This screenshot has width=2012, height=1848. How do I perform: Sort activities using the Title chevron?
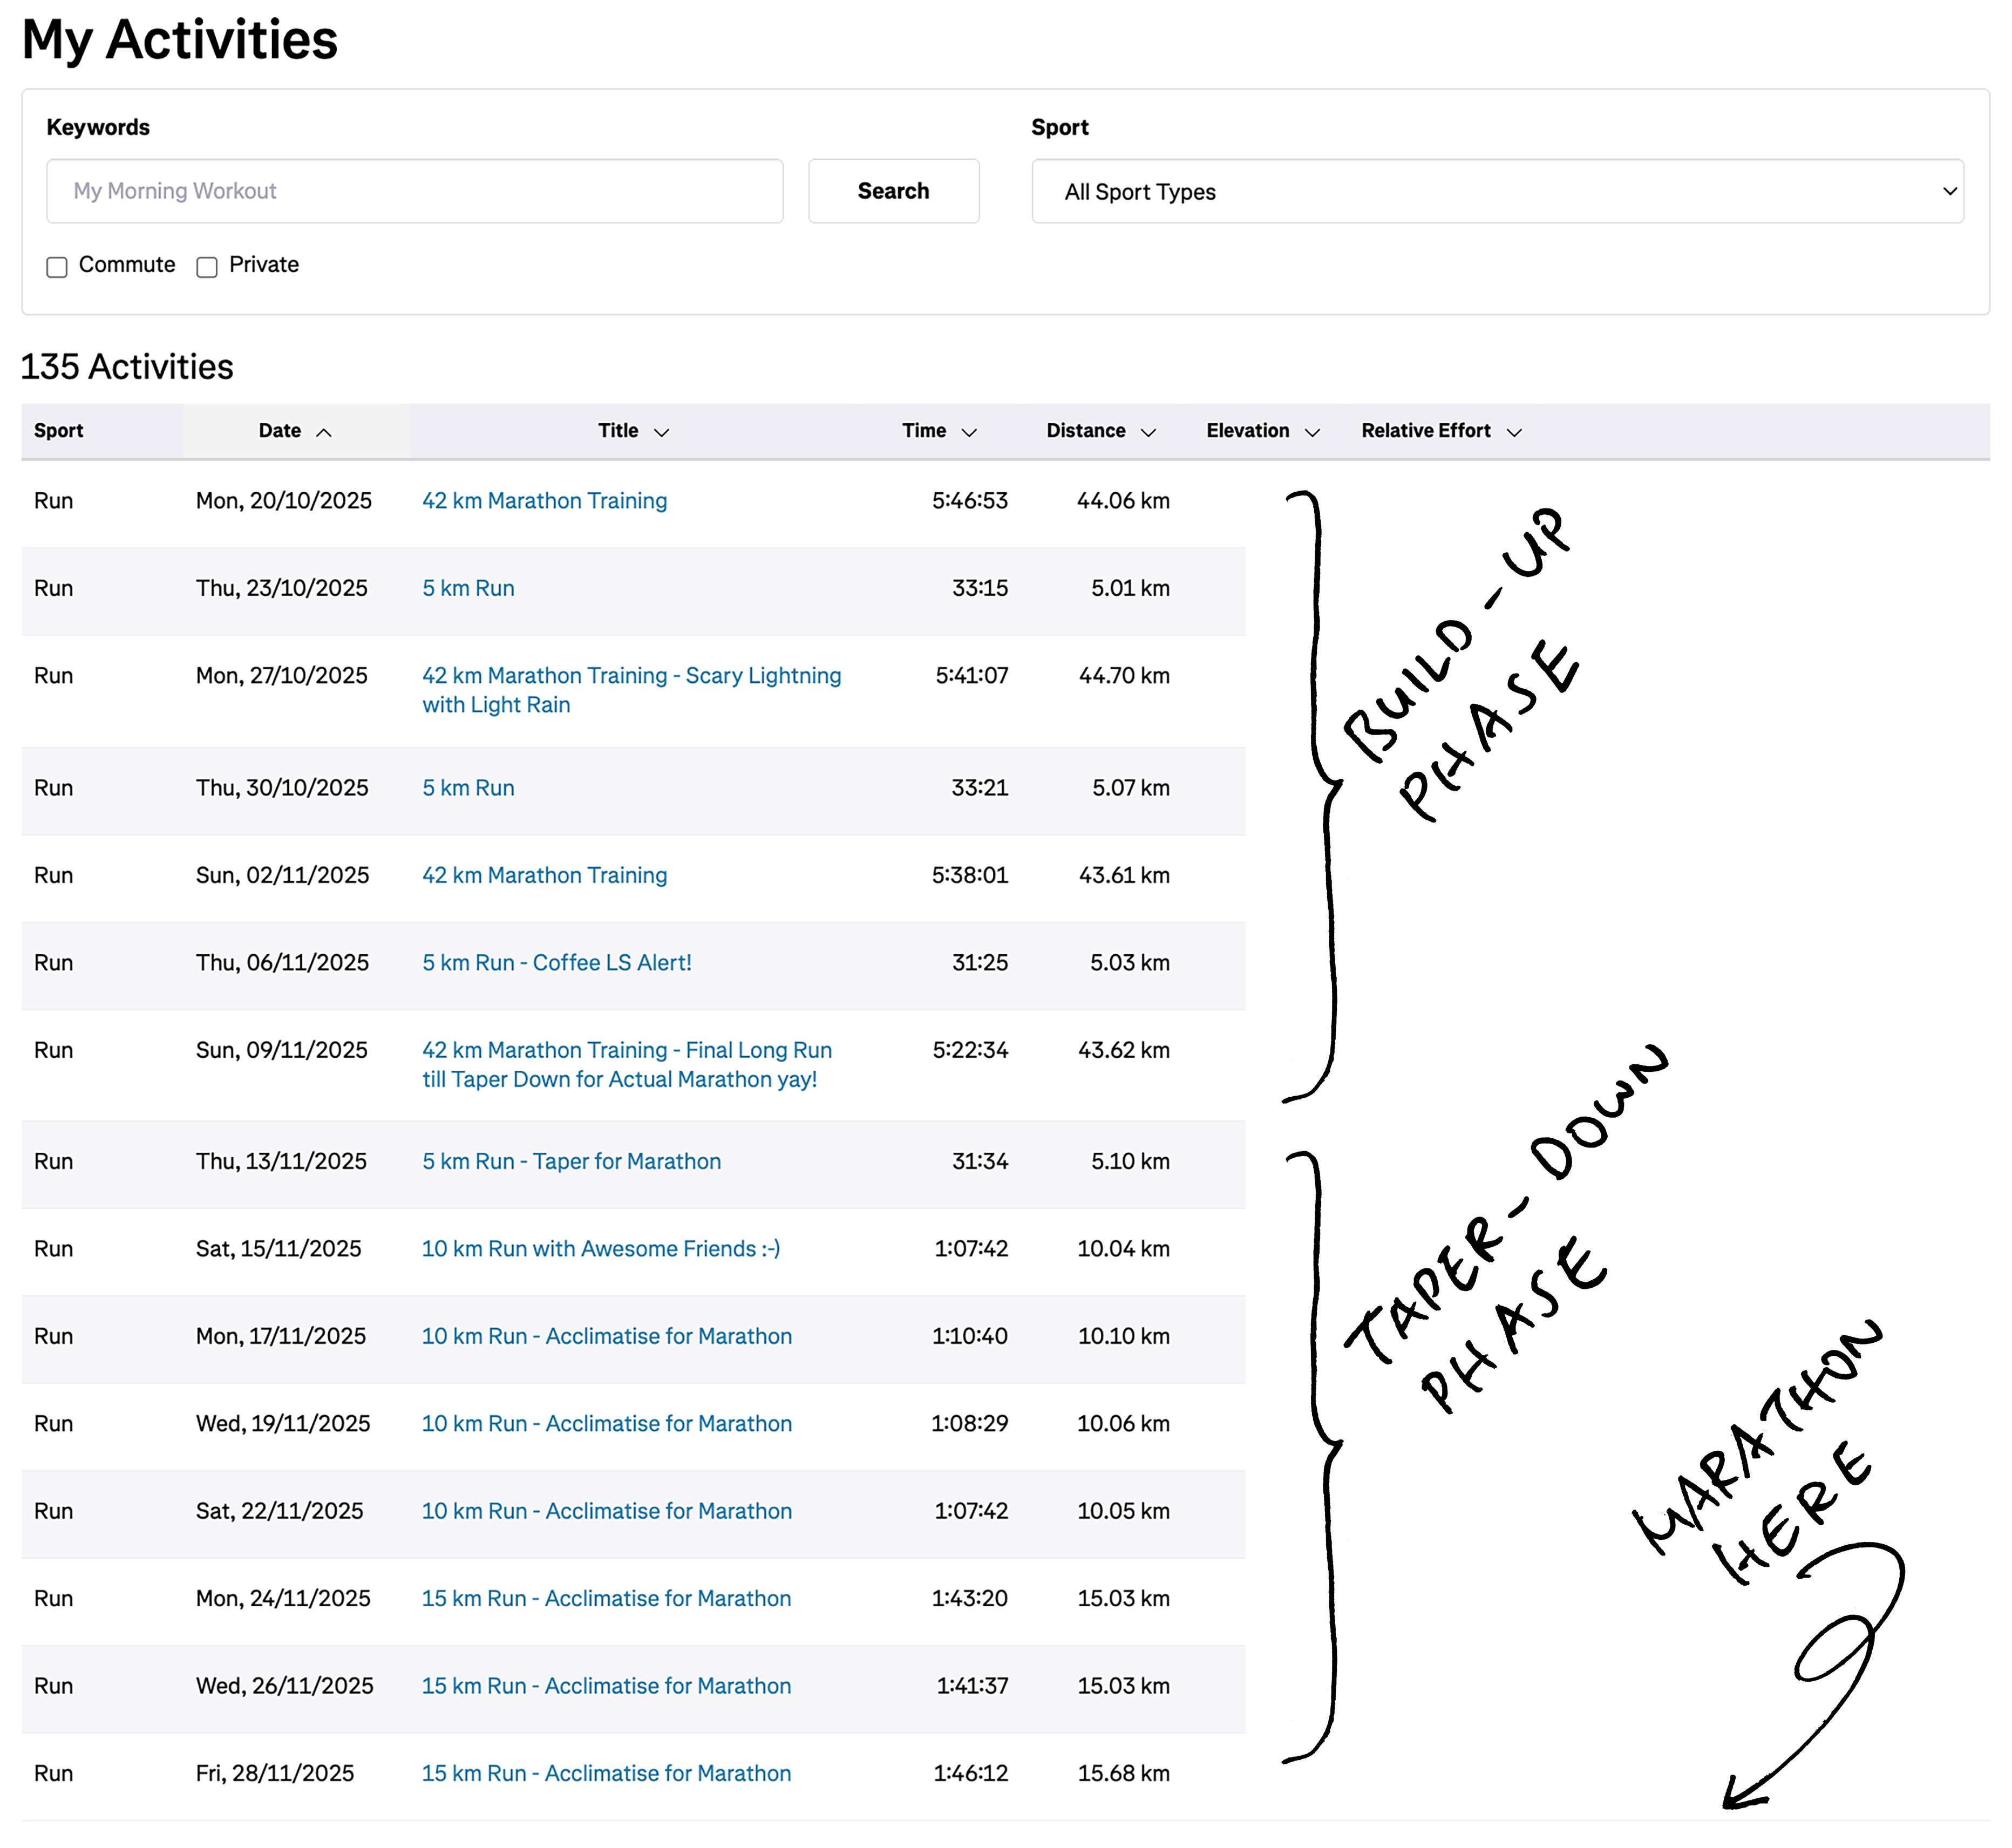[x=661, y=432]
